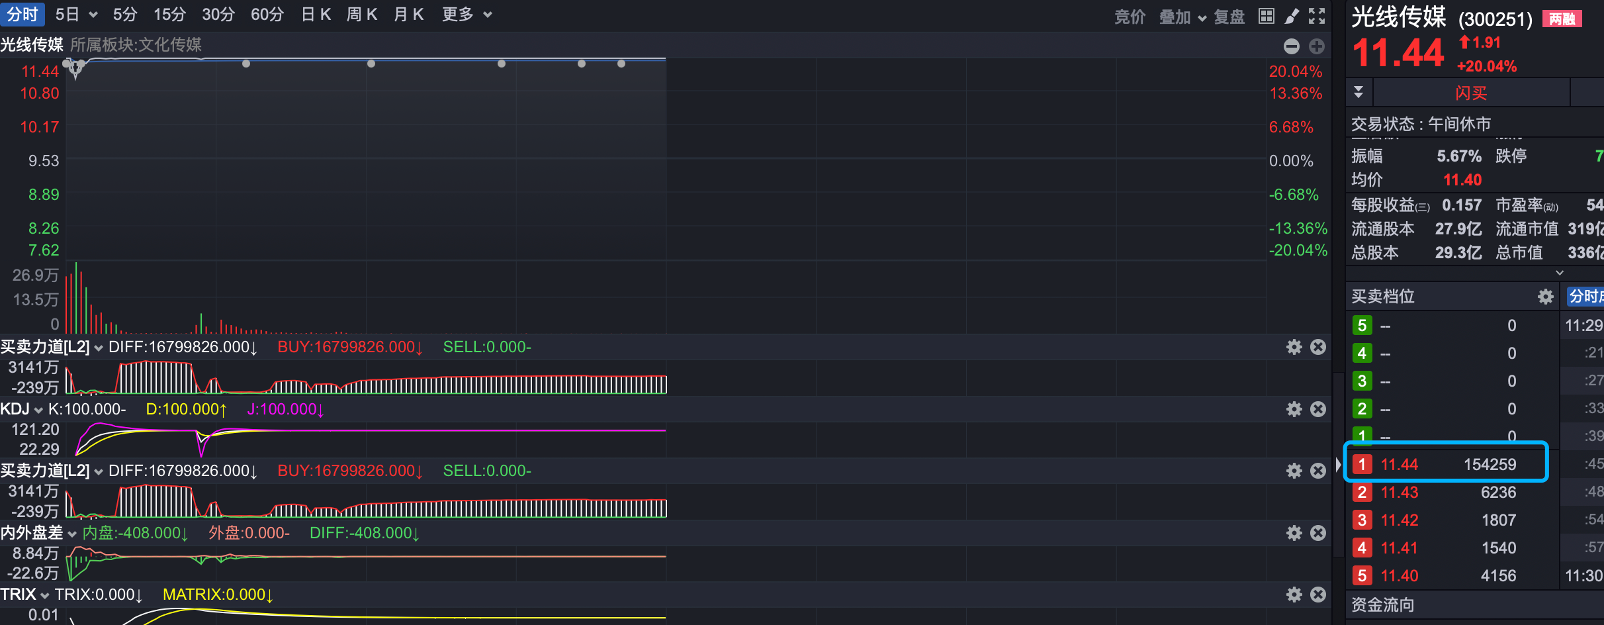Open settings gear for 买卖档位 panel
This screenshot has height=625, width=1604.
[1545, 297]
